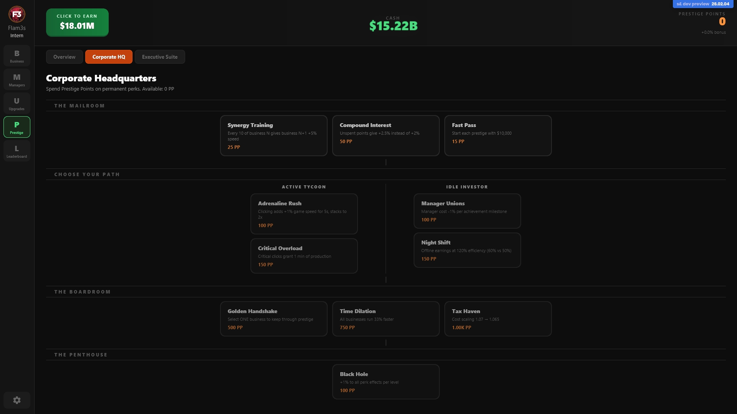Switch to the Overview tab
737x414 pixels.
pos(64,57)
